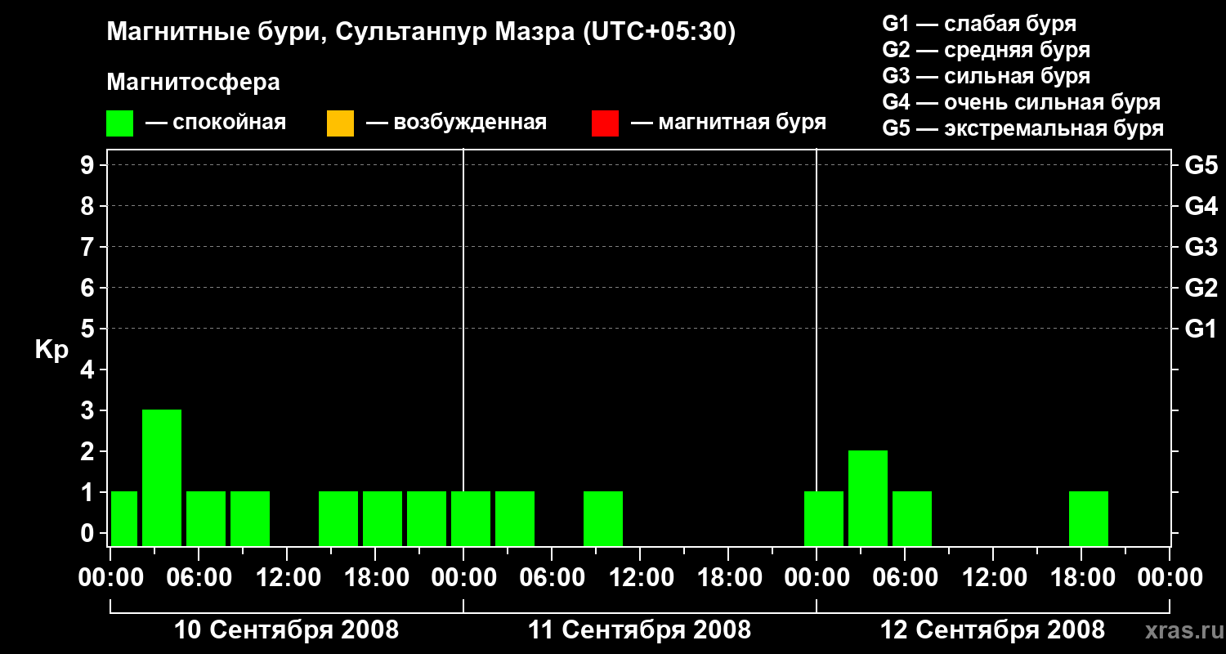Click the 12:00 time label under 10 Сентября
The width and height of the screenshot is (1226, 654).
click(287, 578)
